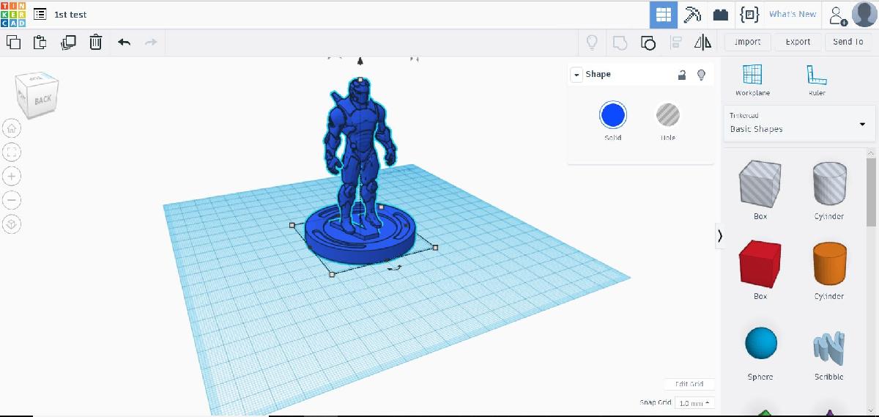Zoom out with the minus button

(x=12, y=200)
